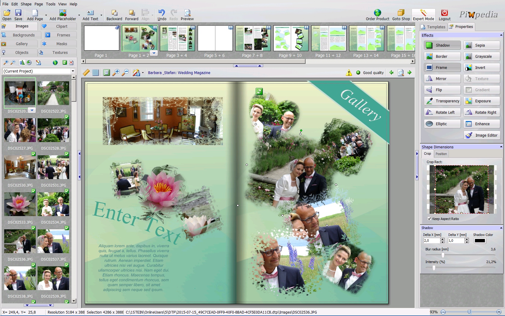Click the Delta X input field

[431, 240]
